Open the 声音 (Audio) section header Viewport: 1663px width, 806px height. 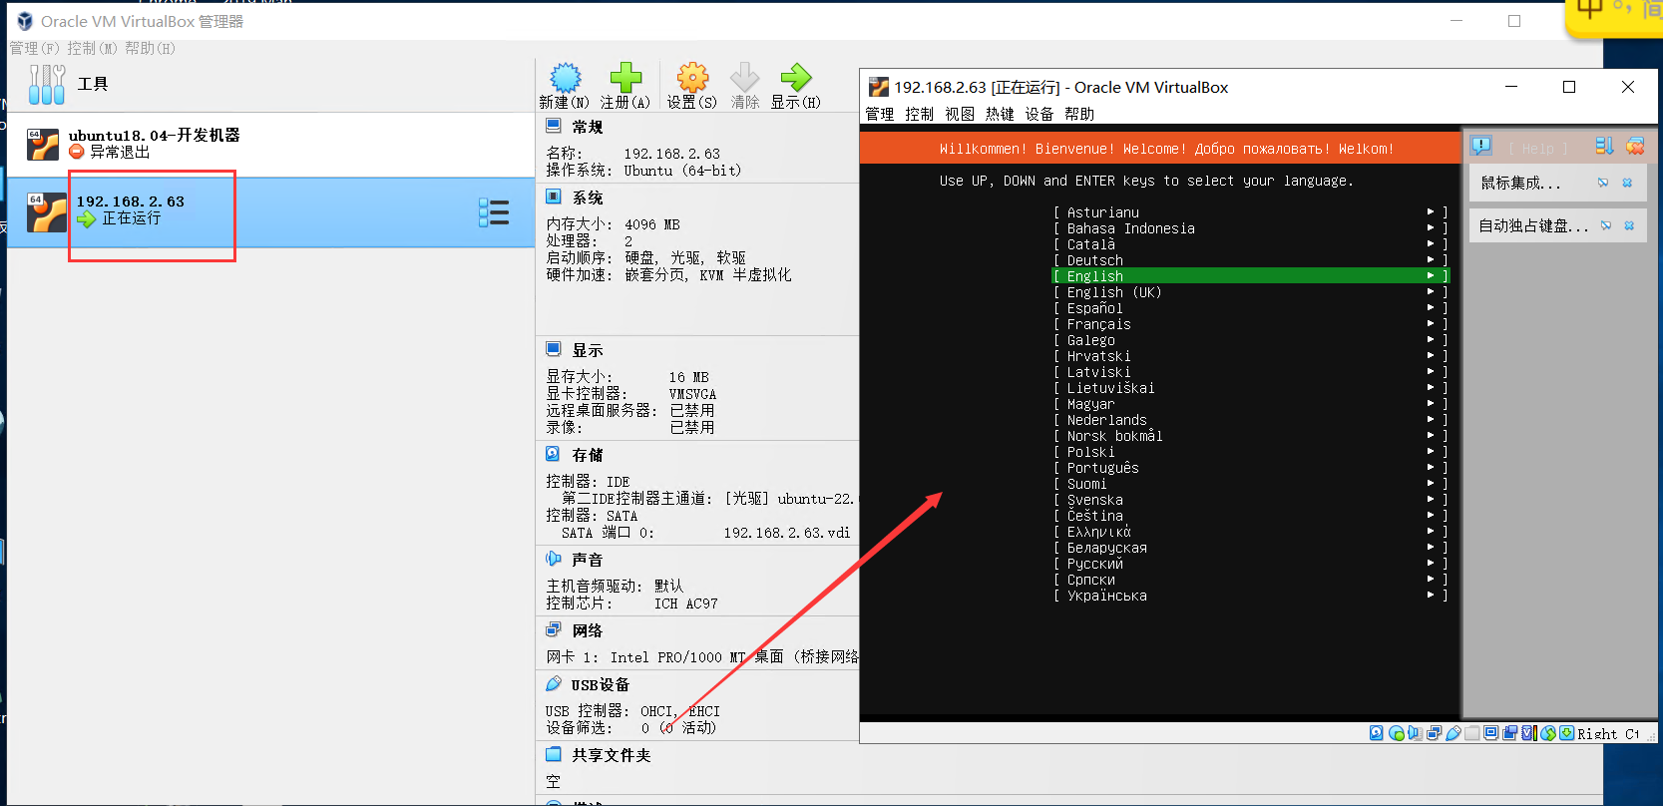point(588,560)
